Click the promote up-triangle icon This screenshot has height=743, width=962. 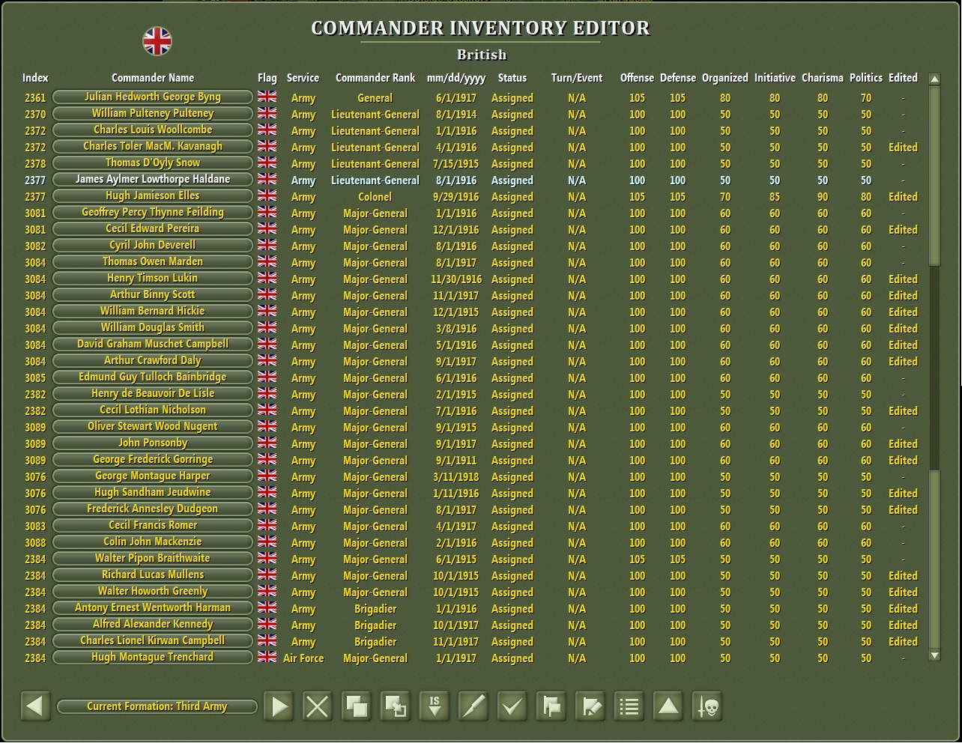[668, 706]
